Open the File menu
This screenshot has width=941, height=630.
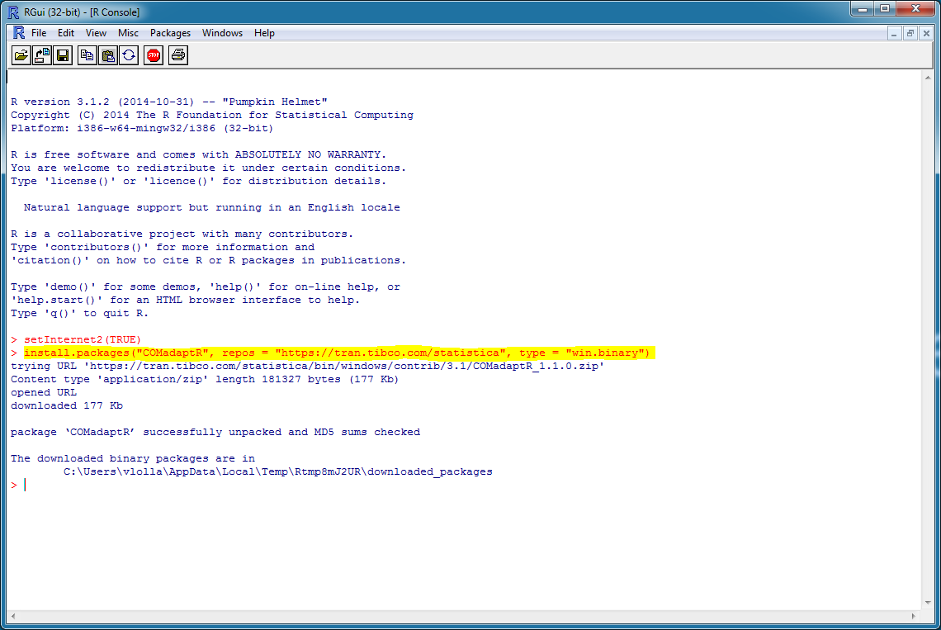click(39, 33)
